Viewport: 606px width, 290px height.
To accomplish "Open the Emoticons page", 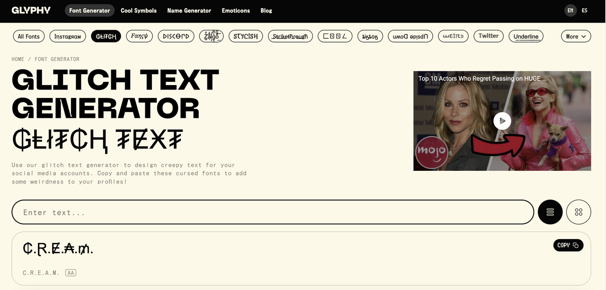I will pyautogui.click(x=236, y=10).
